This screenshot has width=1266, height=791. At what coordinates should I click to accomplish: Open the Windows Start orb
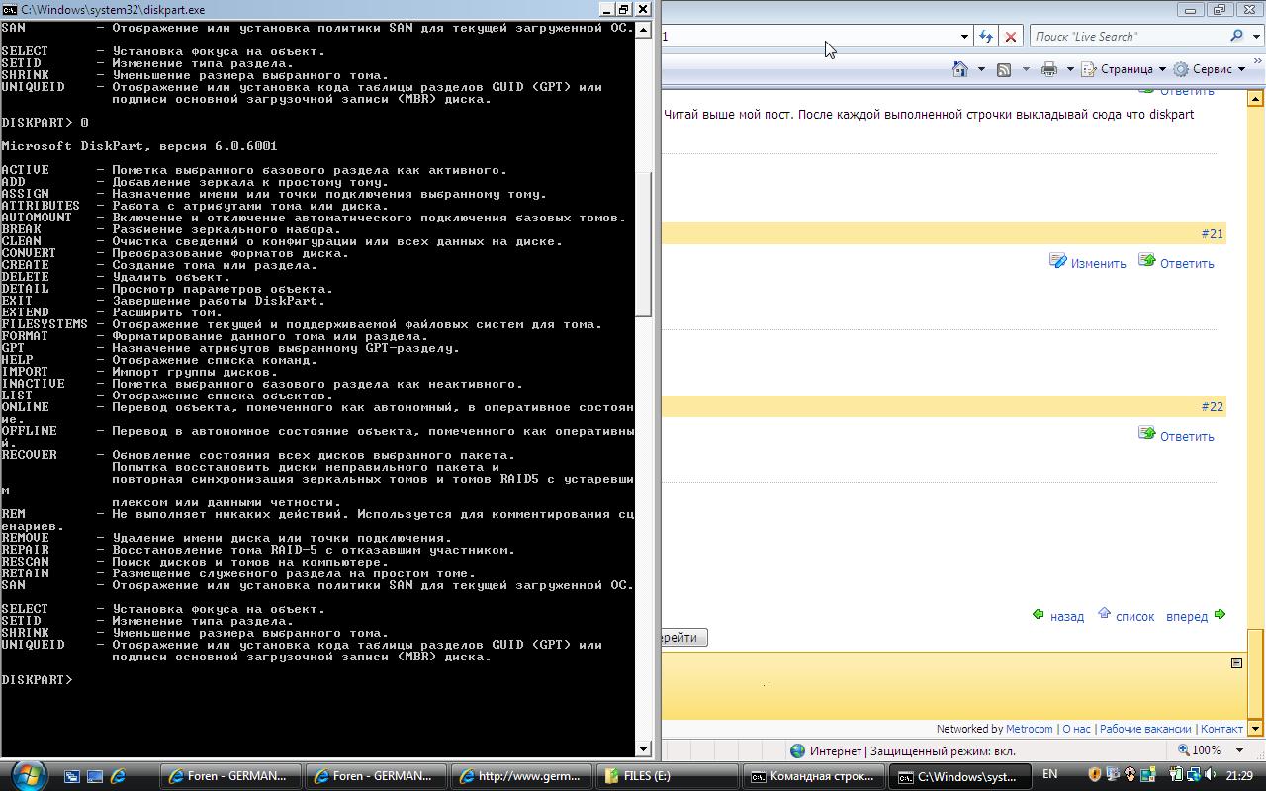27,775
